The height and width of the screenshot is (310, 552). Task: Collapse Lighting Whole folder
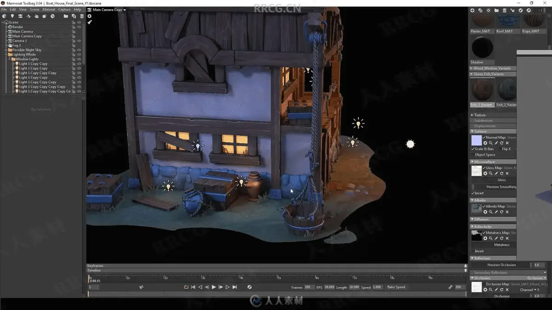(6, 55)
